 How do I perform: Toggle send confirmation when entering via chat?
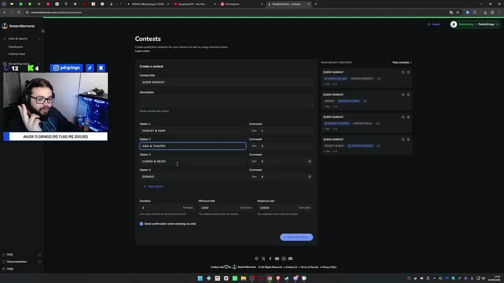pyautogui.click(x=141, y=224)
